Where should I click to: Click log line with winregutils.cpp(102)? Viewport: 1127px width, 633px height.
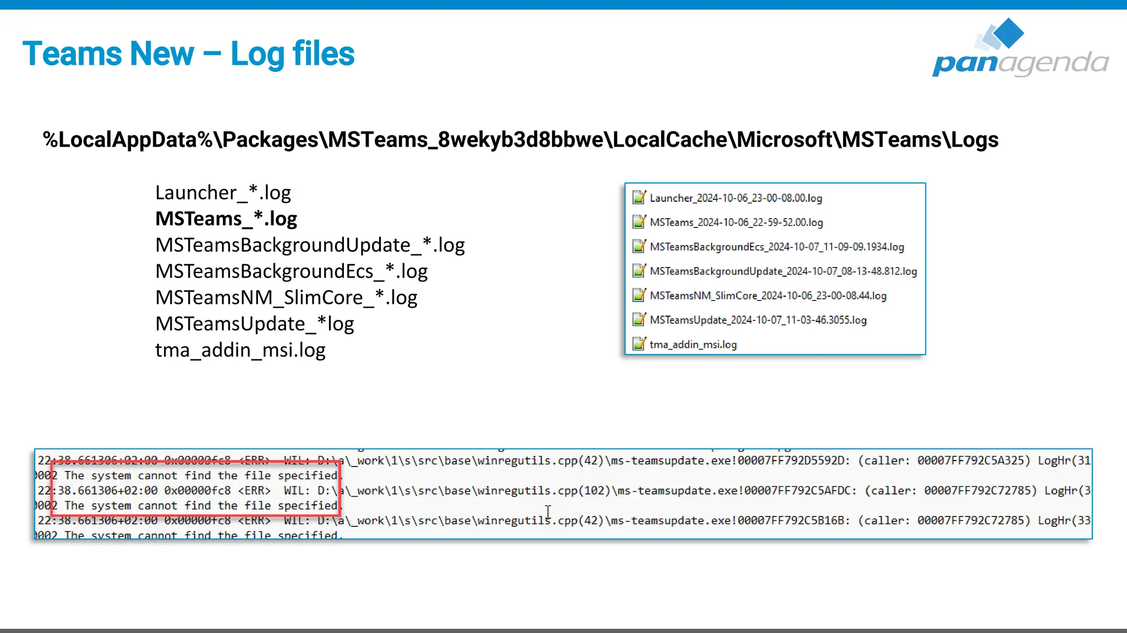(x=563, y=490)
